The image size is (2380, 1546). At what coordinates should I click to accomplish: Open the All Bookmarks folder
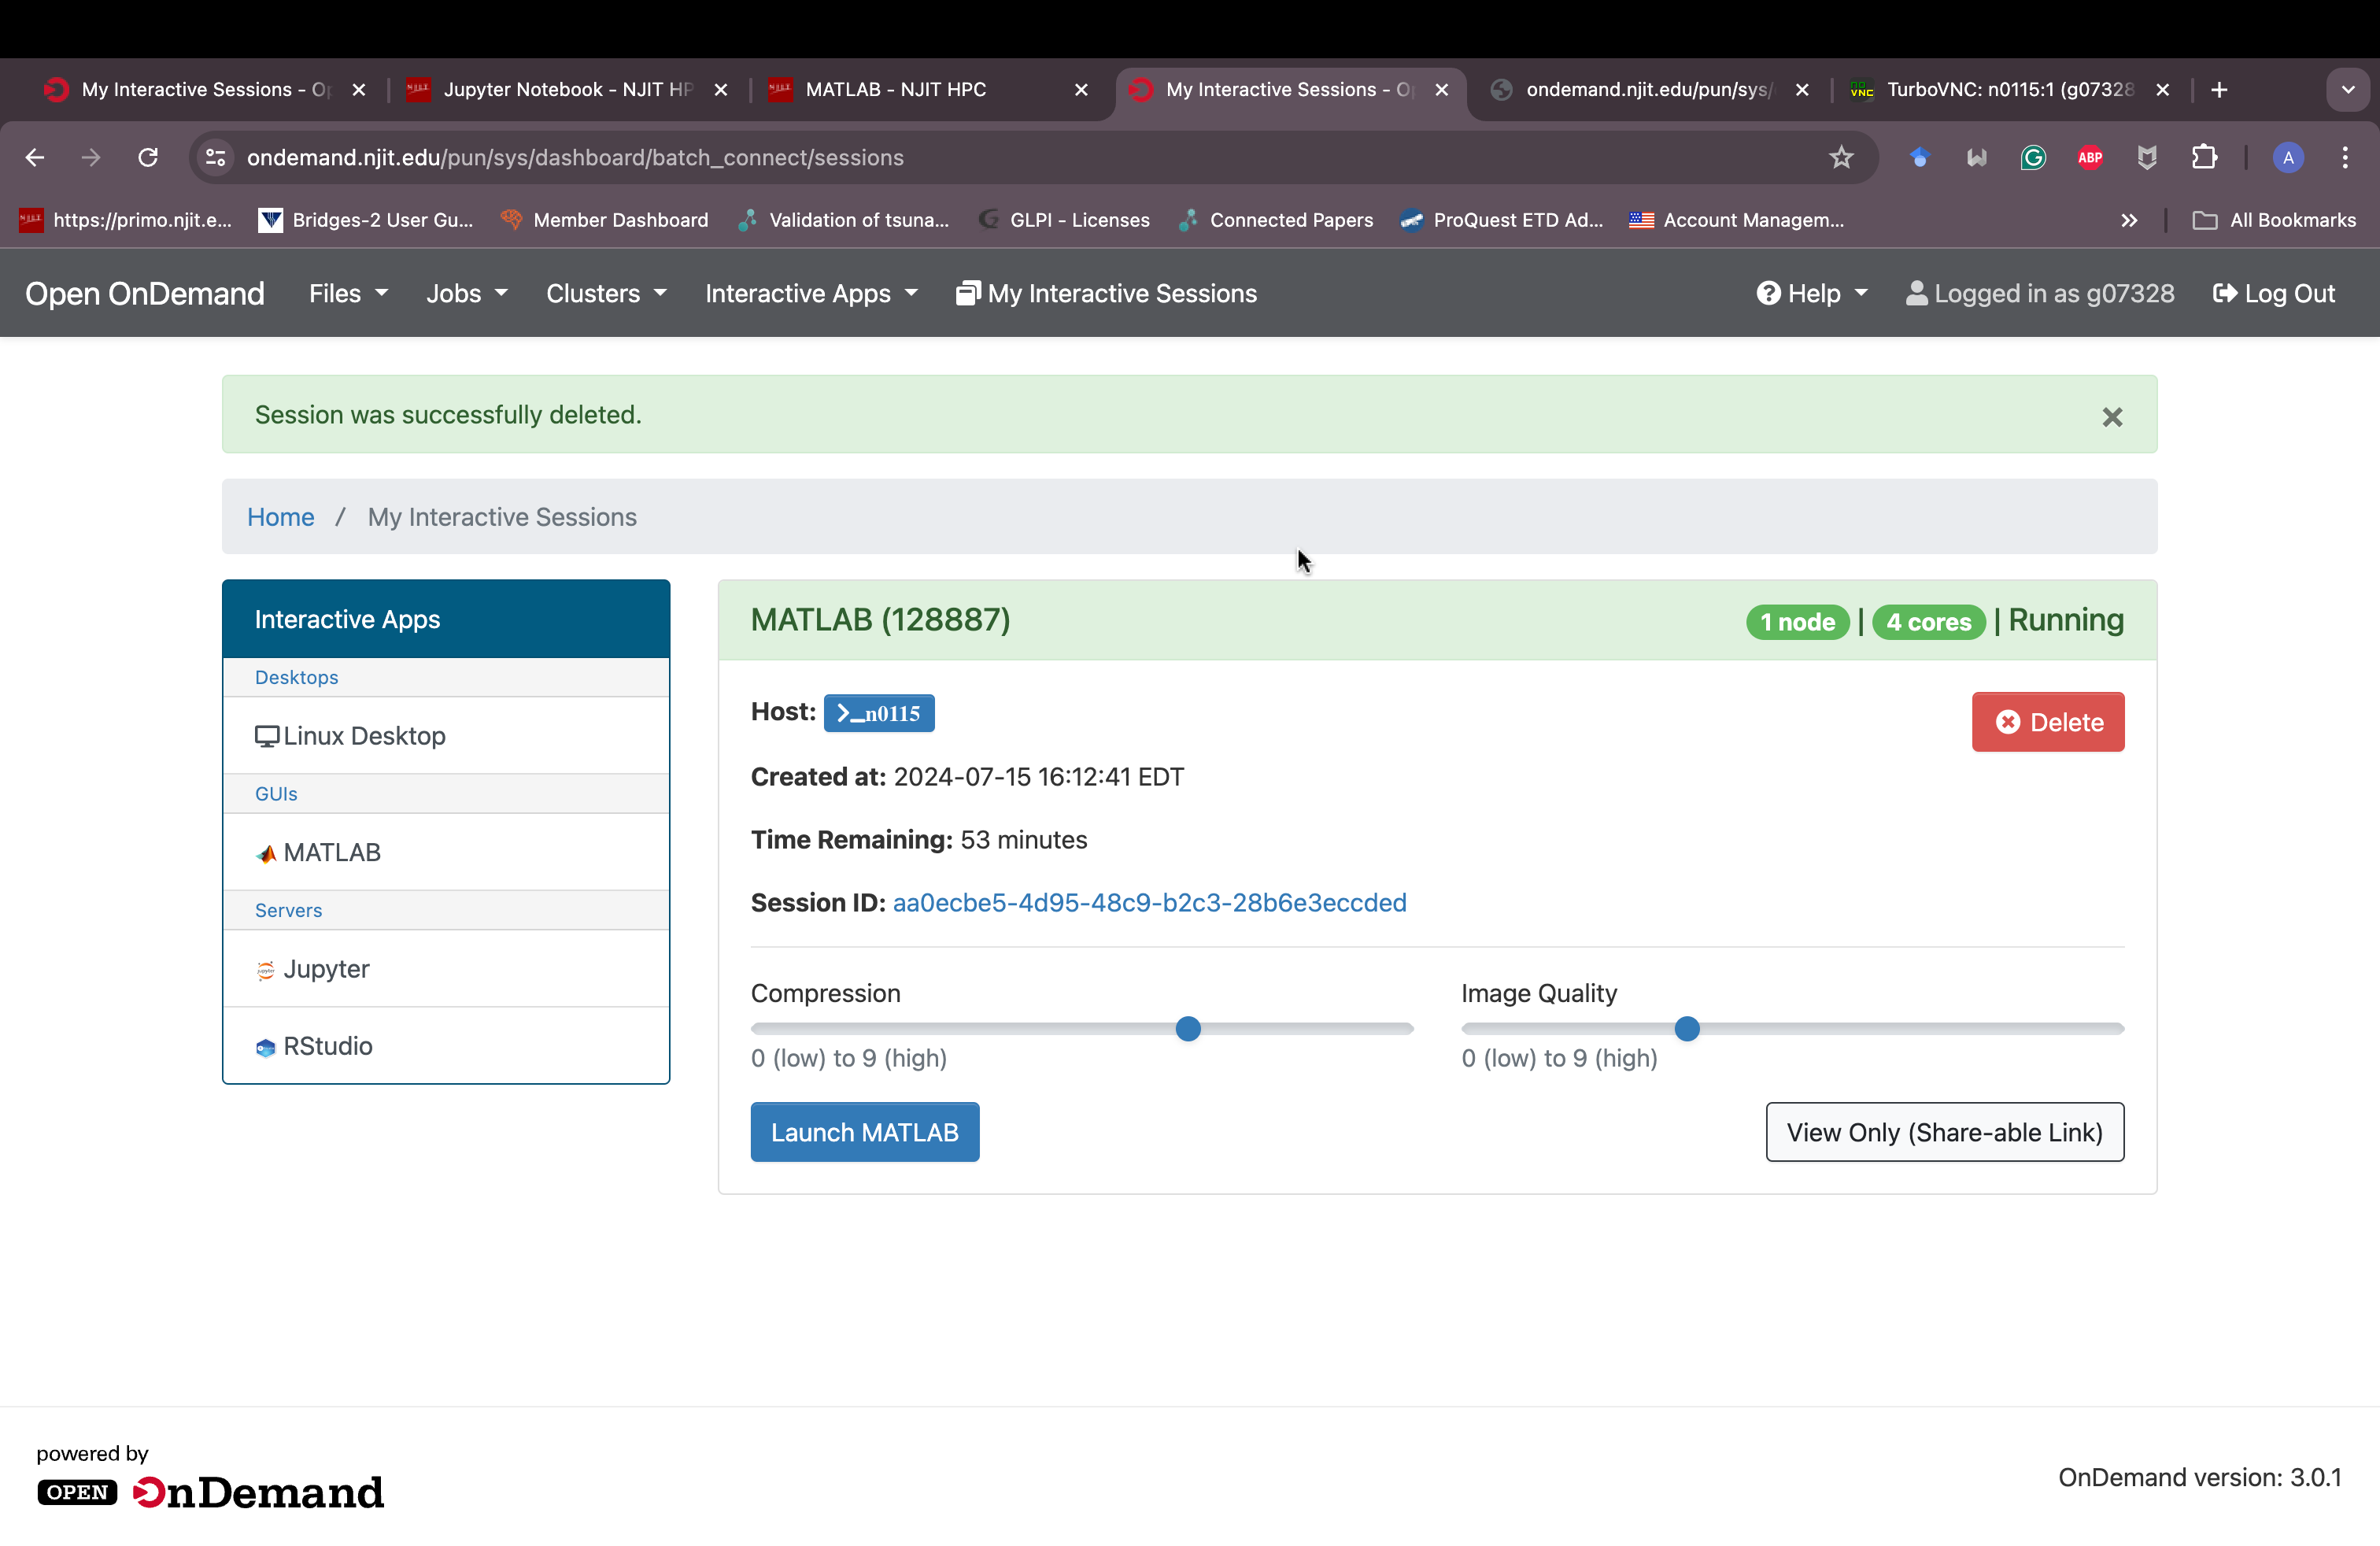coord(2274,220)
